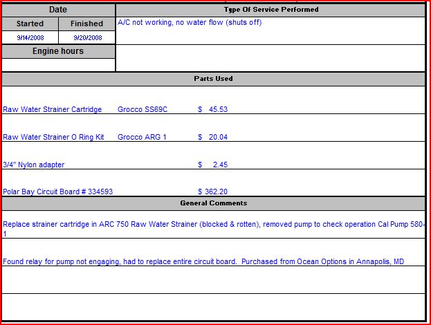Select Raw Water Strainer Cartridge part name
Image resolution: width=431 pixels, height=325 pixels.
click(x=52, y=109)
